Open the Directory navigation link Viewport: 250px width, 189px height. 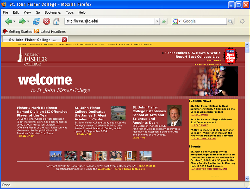[99, 44]
